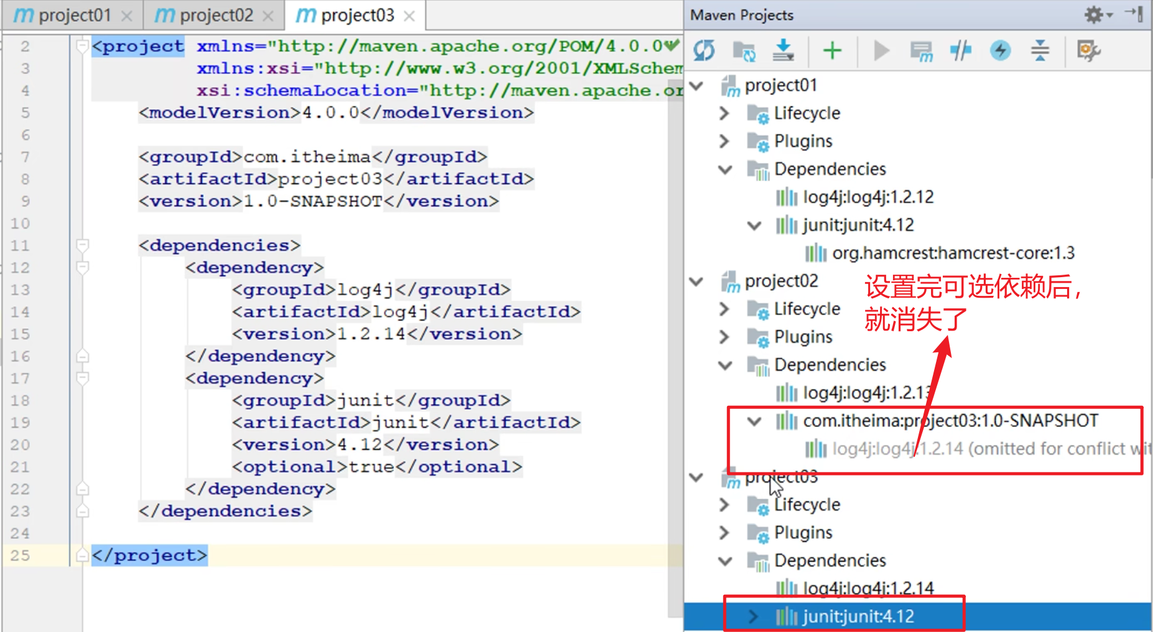Viewport: 1153px width, 632px height.
Task: Expand Lifecycle under project01
Action: click(724, 113)
